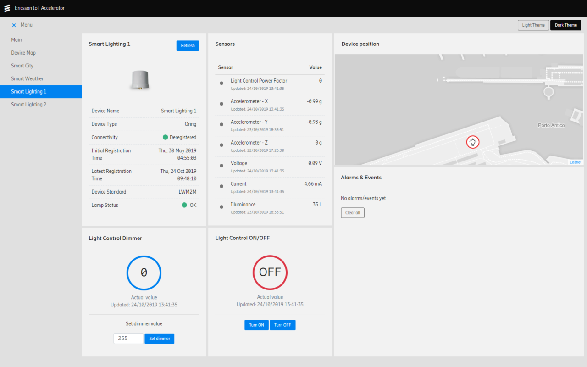Refresh Smart Lighting 1 data
Image resolution: width=587 pixels, height=367 pixels.
[188, 45]
